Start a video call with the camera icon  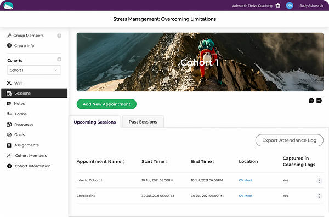[319, 101]
